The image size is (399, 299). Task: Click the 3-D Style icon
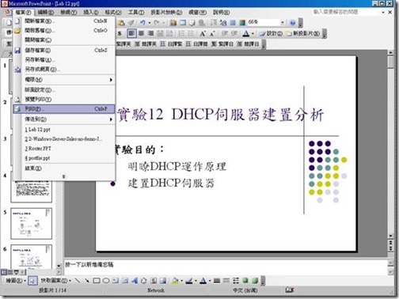(x=255, y=281)
